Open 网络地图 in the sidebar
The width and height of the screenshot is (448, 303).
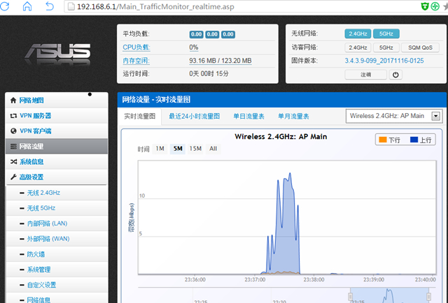(x=57, y=101)
